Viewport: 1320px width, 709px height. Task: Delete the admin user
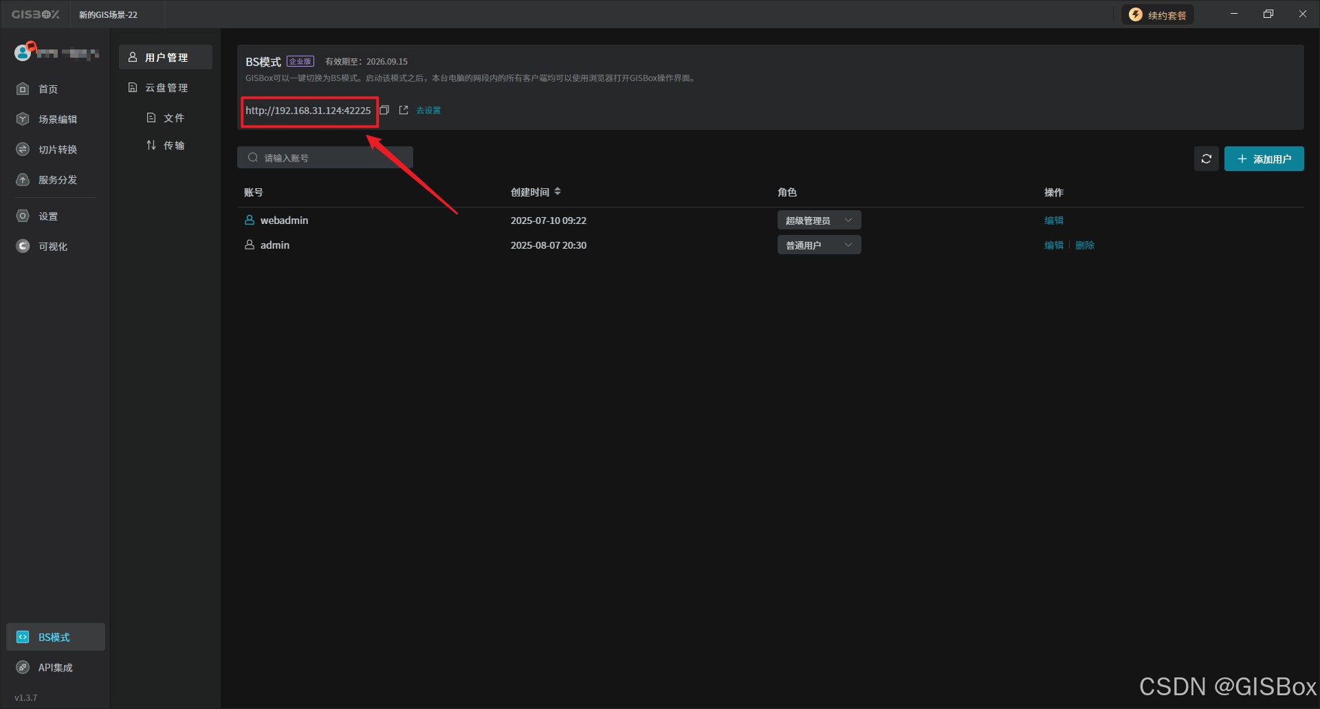coord(1085,245)
